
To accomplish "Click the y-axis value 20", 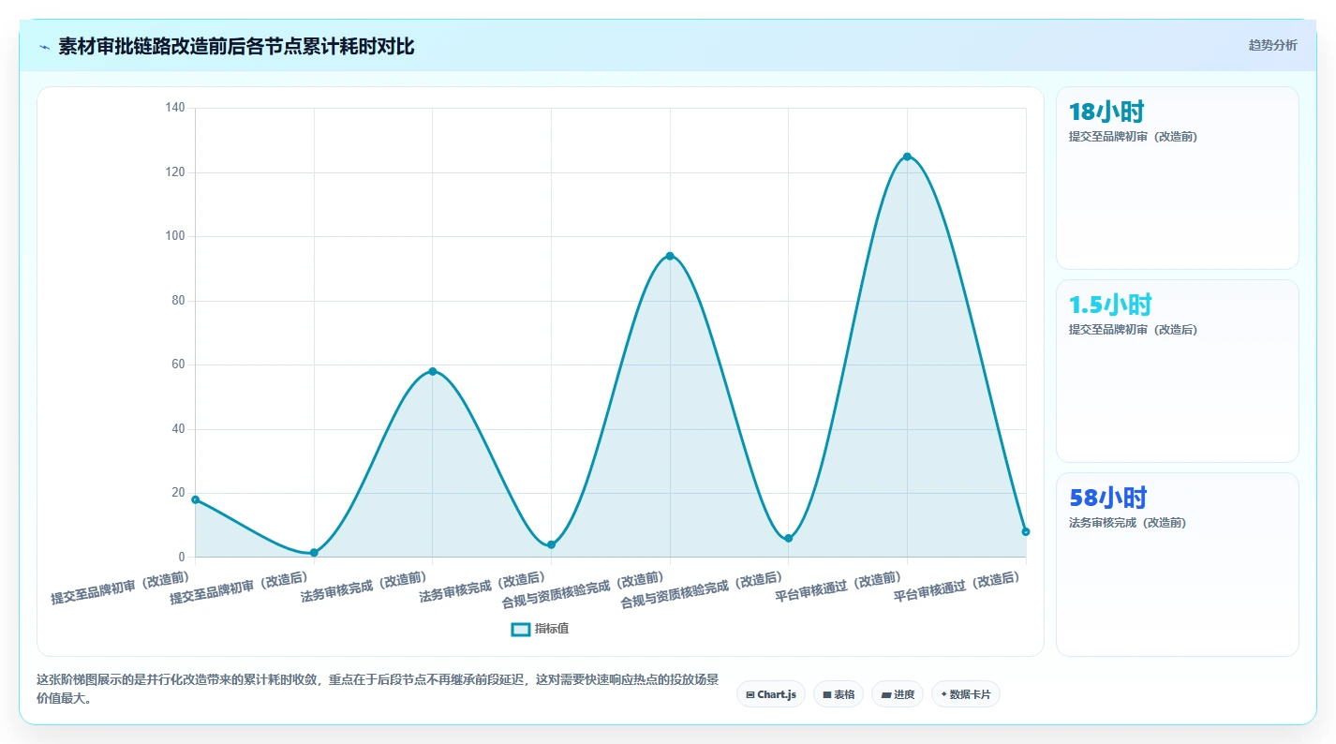I will (178, 493).
